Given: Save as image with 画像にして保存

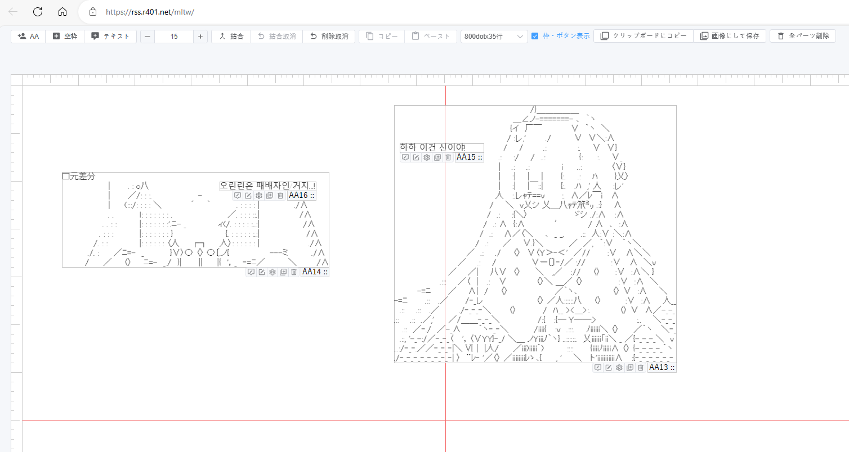Looking at the screenshot, I should click(730, 36).
